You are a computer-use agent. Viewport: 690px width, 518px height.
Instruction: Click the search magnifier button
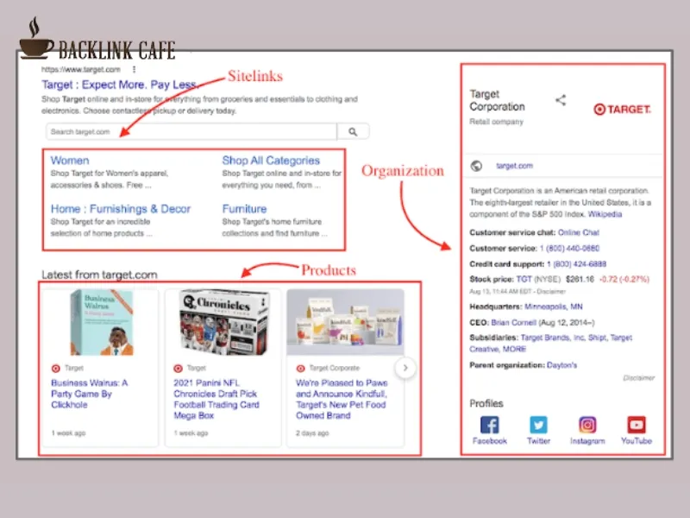354,130
